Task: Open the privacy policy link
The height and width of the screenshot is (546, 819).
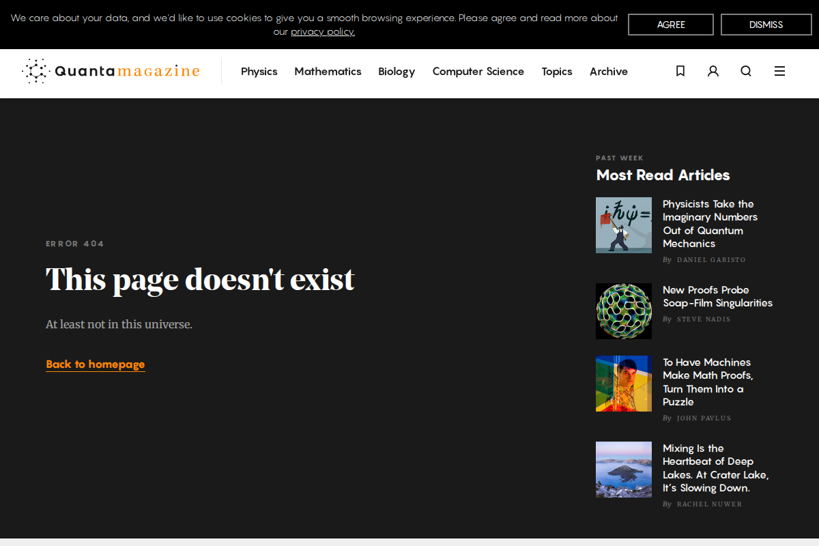Action: pos(323,32)
